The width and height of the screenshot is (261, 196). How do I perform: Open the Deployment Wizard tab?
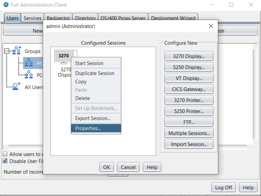[x=173, y=18]
